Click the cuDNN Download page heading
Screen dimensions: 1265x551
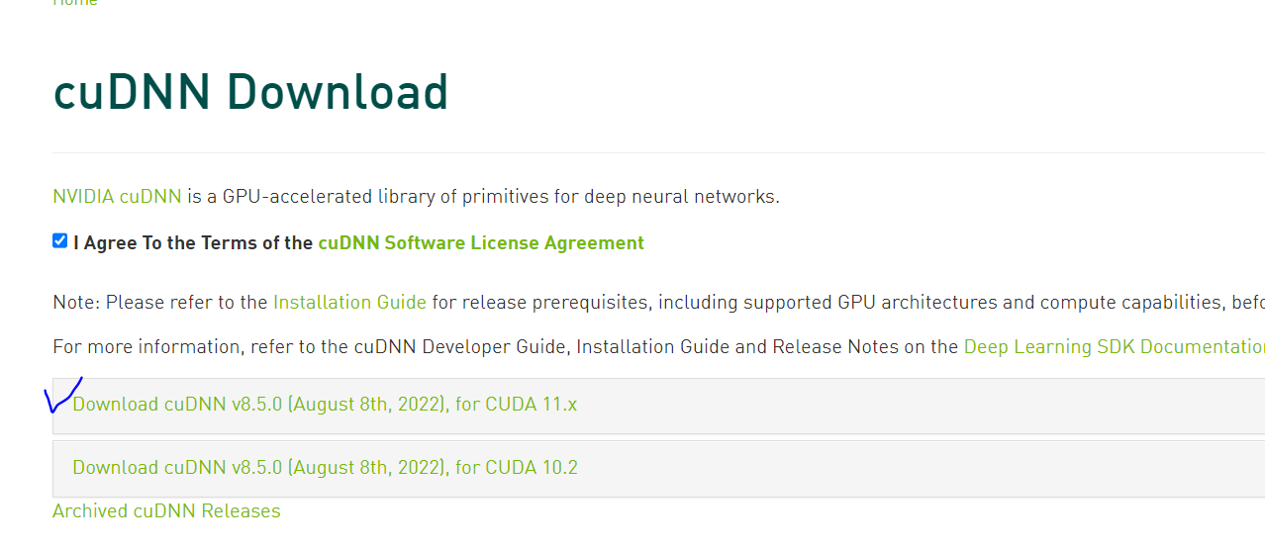pyautogui.click(x=250, y=92)
